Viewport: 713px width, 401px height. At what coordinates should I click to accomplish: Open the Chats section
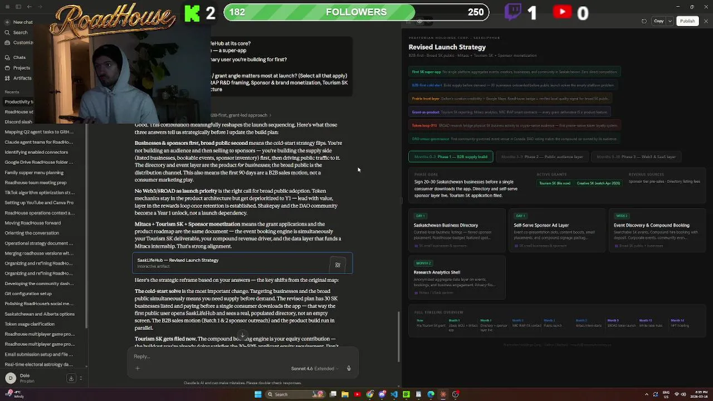[x=15, y=57]
